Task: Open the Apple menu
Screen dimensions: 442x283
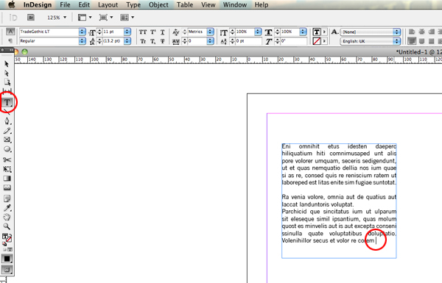Action: [12, 4]
